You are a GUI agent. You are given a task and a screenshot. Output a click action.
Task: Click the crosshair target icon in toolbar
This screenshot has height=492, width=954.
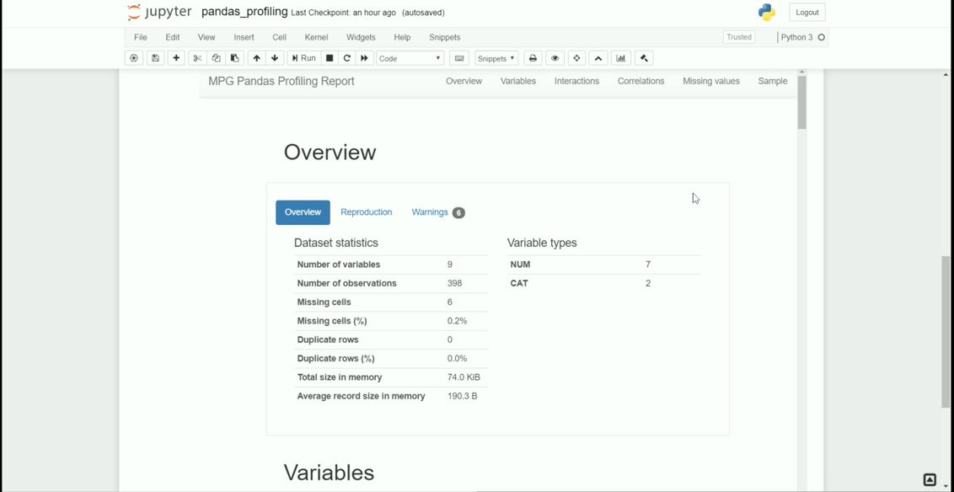coord(576,58)
